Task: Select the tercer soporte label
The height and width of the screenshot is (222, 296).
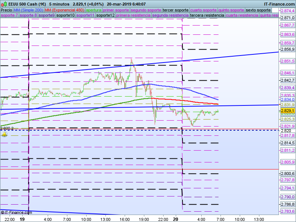Action: coord(175,10)
